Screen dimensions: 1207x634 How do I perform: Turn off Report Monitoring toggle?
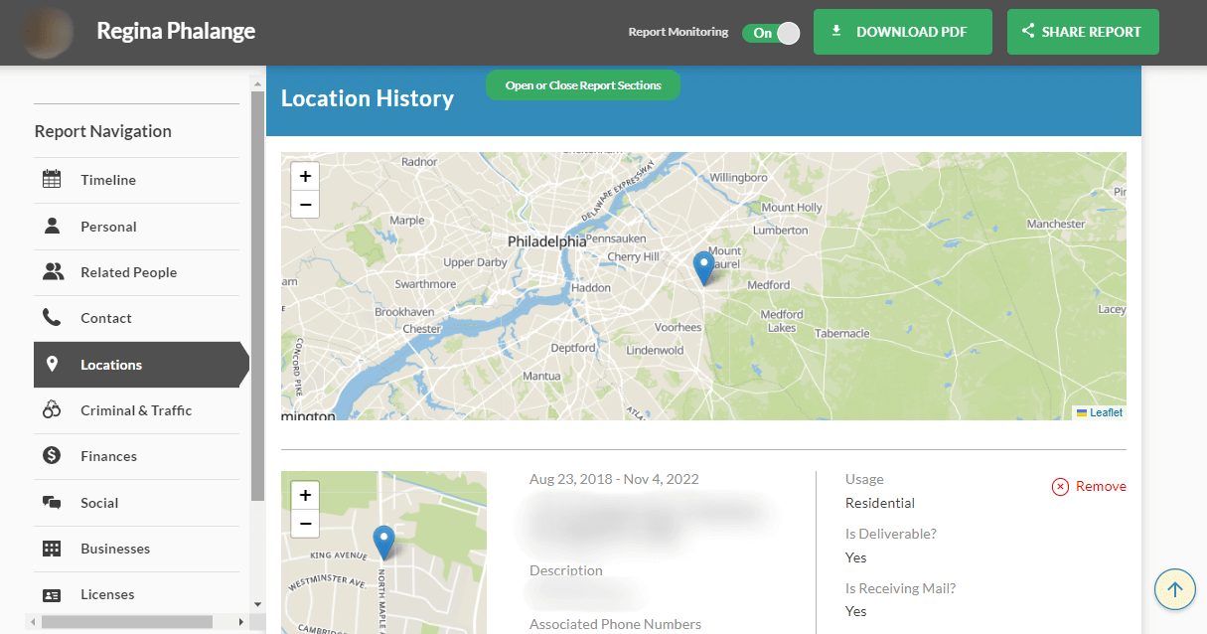pos(771,33)
